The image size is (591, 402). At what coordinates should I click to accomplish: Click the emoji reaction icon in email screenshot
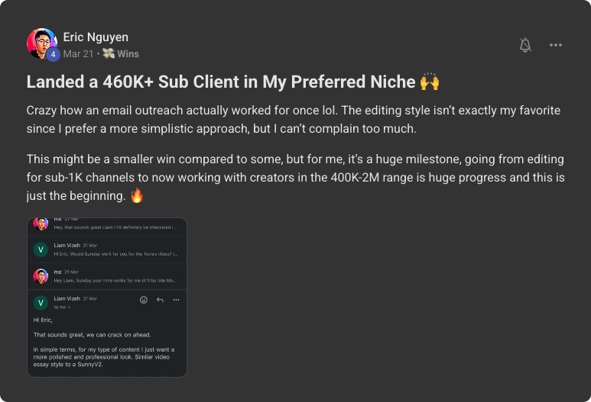click(144, 300)
